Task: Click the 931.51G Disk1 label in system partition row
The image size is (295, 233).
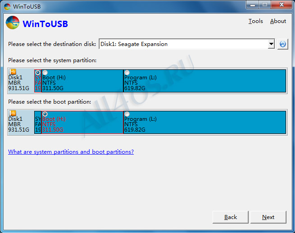Action: tap(18, 88)
